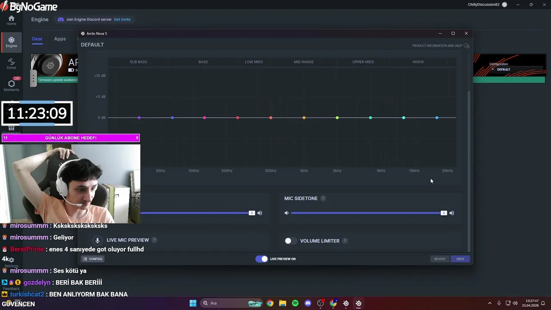The image size is (551, 310).
Task: Click the Live Mic Preview microphone button
Action: 97,241
